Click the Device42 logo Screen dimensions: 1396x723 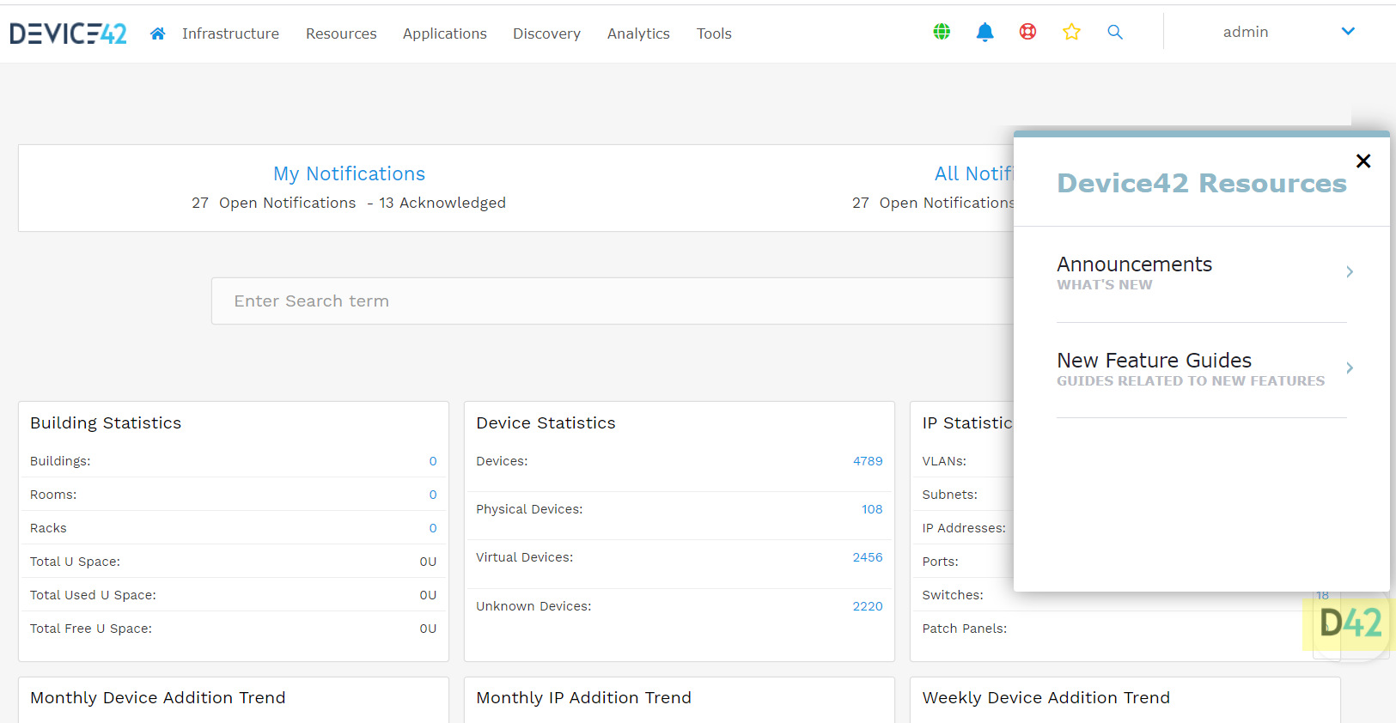pos(68,33)
